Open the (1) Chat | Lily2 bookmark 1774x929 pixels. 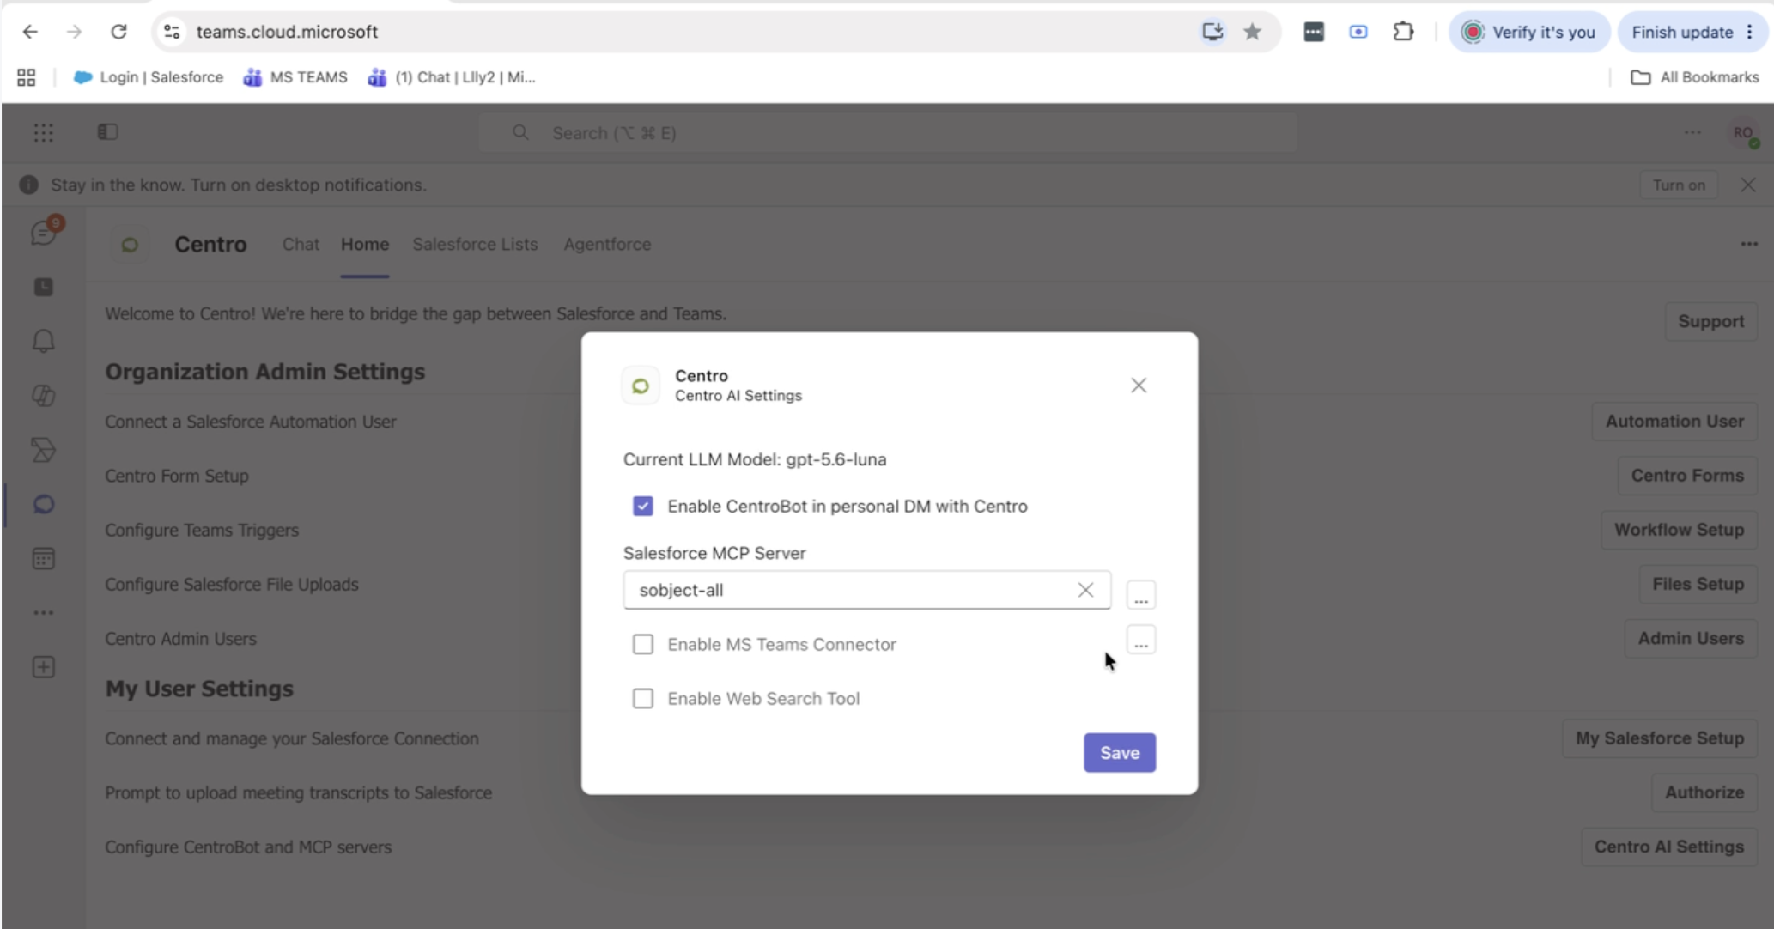click(x=452, y=77)
